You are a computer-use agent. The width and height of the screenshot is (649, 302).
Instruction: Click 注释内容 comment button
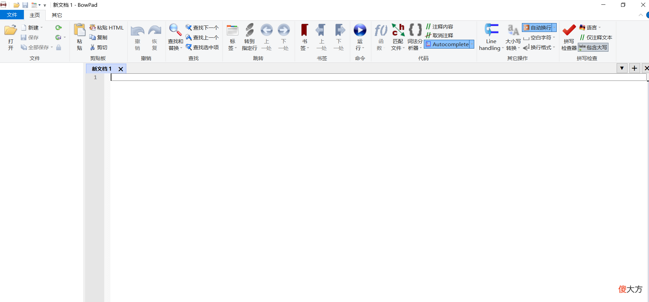pos(439,26)
